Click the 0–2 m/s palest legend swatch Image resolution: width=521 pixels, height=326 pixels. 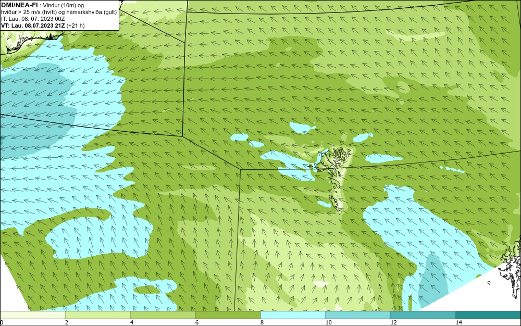(32, 315)
